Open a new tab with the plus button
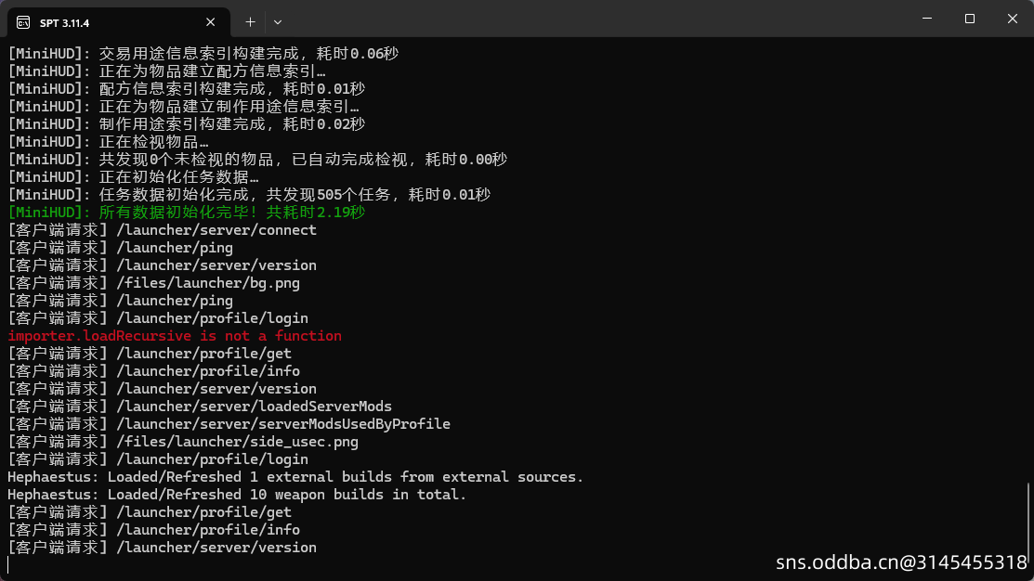1034x581 pixels. (250, 21)
